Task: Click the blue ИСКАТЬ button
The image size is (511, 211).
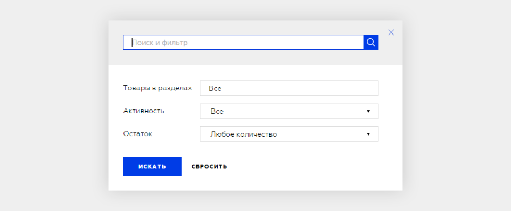Action: 152,167
